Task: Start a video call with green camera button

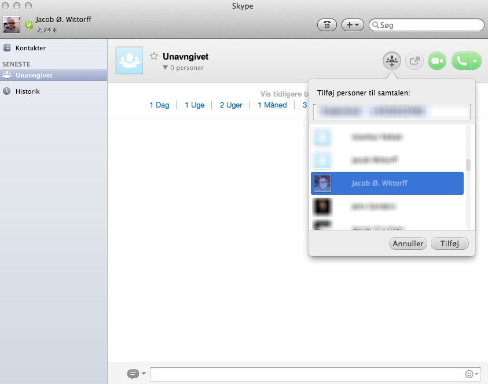Action: [437, 61]
